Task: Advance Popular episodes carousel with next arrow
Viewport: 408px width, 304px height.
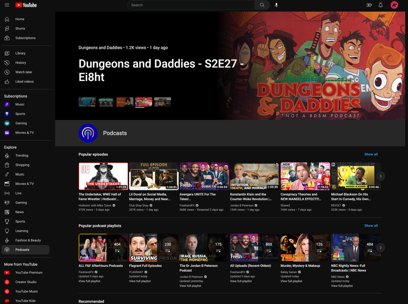Action: [x=380, y=176]
